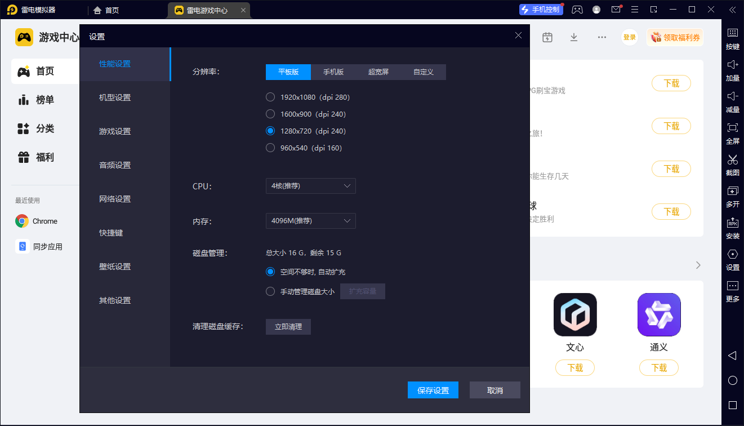Collapse the right sidebar with double-chevron
This screenshot has width=744, height=426.
click(732, 10)
